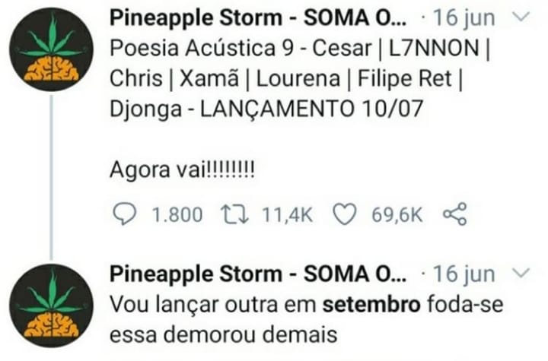The image size is (548, 361).
Task: Click the 'Agora vai!!!!!!!!!' line of text
Action: coord(182,170)
